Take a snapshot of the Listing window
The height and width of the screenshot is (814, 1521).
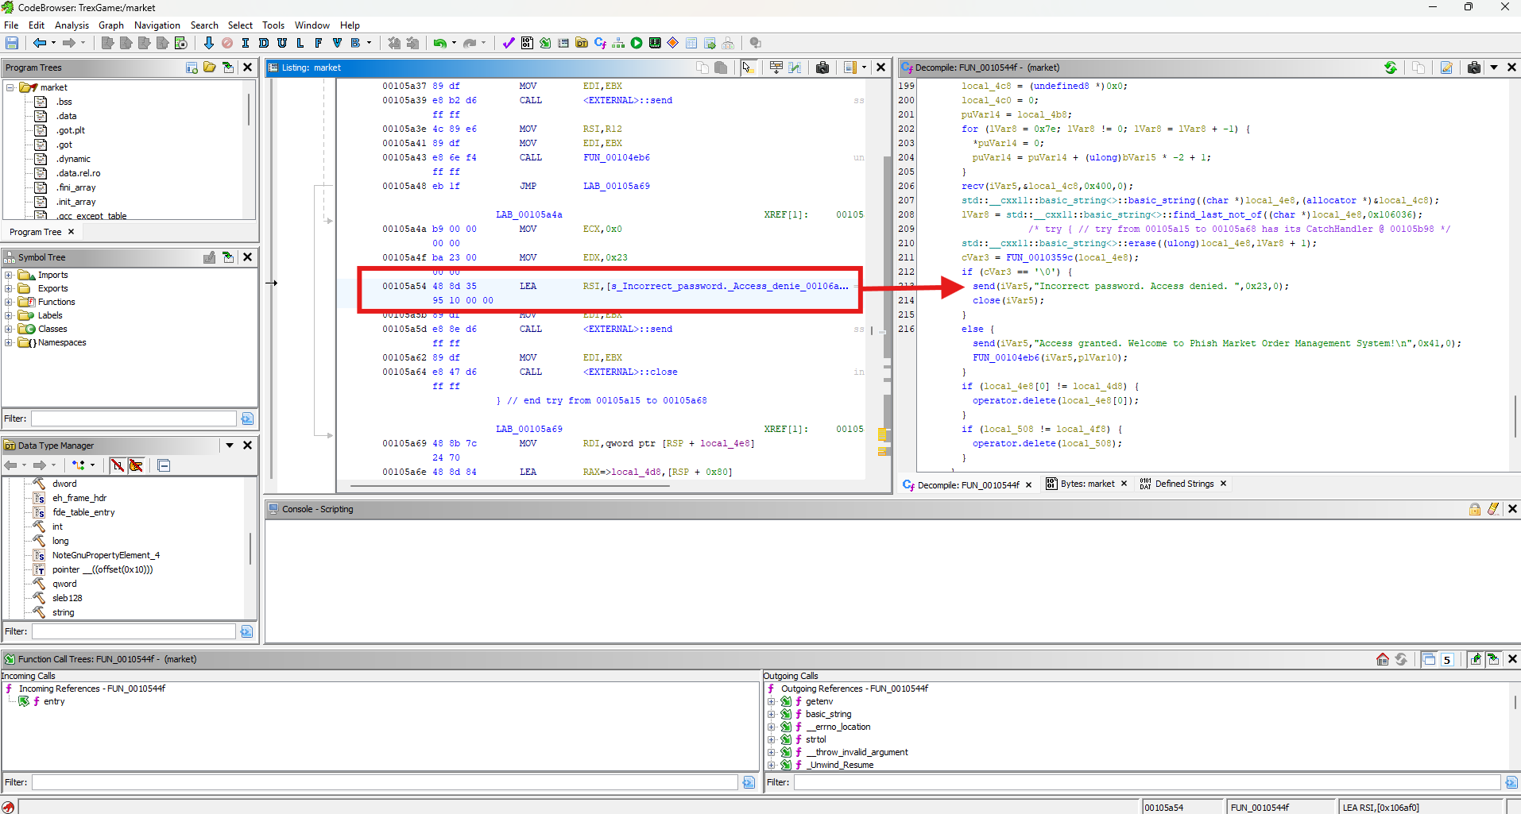(822, 68)
